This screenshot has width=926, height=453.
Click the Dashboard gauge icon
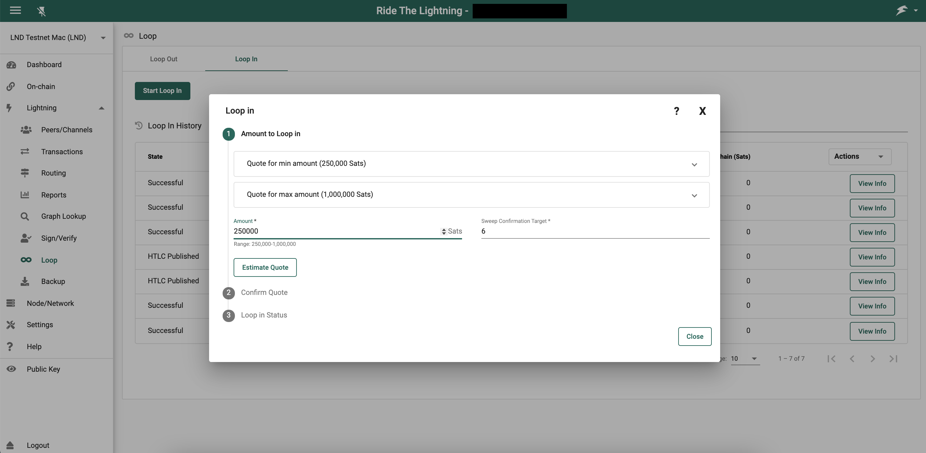(x=11, y=65)
